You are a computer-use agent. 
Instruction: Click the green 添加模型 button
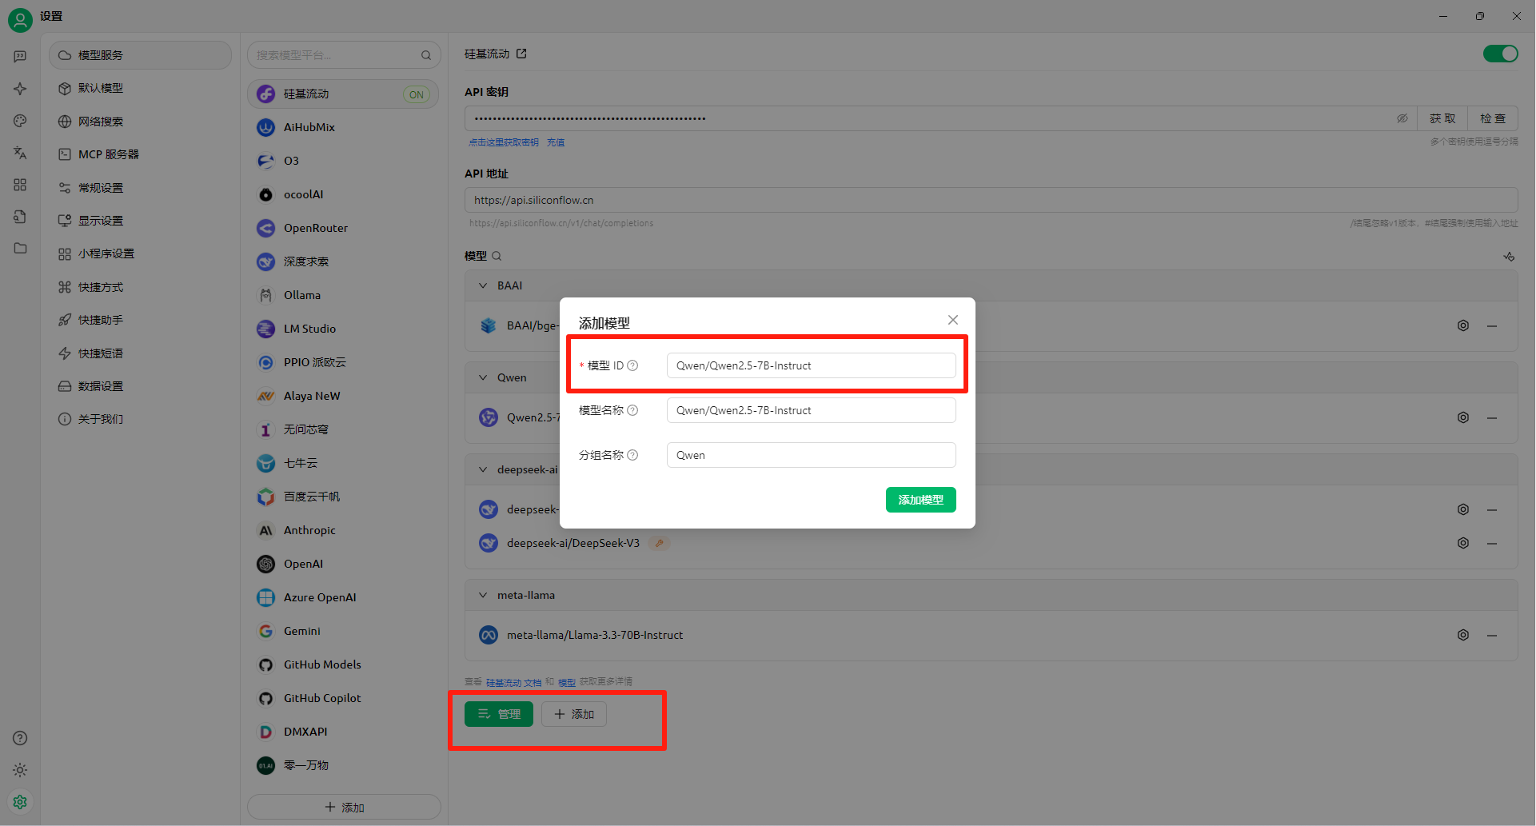coord(920,500)
